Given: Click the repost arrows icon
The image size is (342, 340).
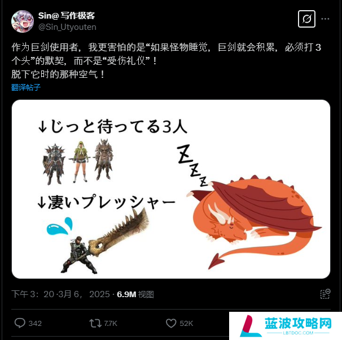Looking at the screenshot, I should [x=95, y=323].
